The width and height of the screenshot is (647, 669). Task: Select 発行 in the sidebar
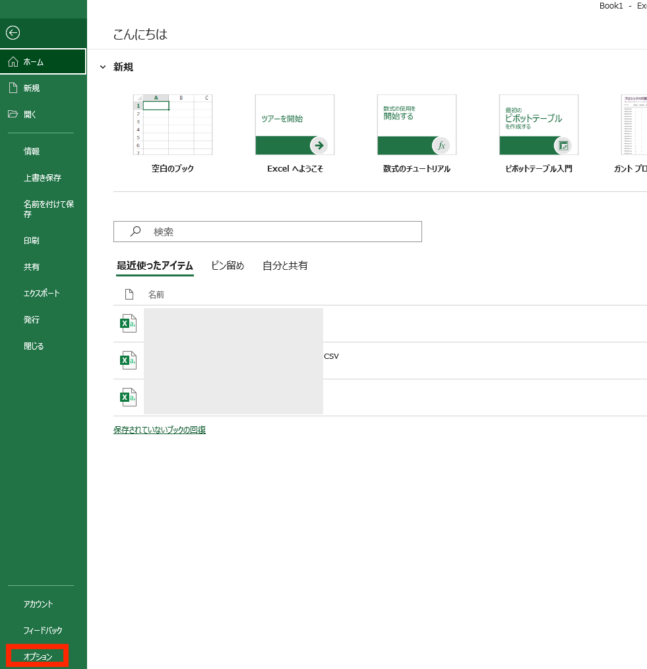coord(32,319)
